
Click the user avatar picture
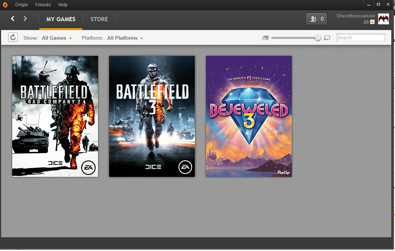pyautogui.click(x=383, y=19)
